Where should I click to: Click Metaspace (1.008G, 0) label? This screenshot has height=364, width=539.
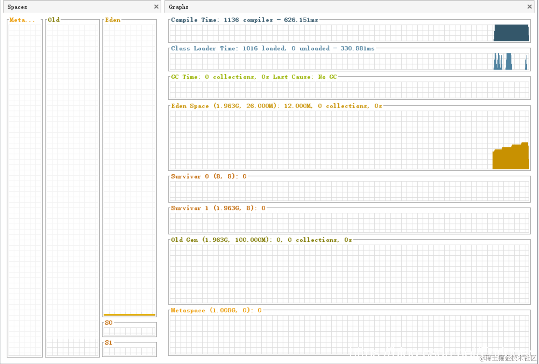(x=216, y=311)
